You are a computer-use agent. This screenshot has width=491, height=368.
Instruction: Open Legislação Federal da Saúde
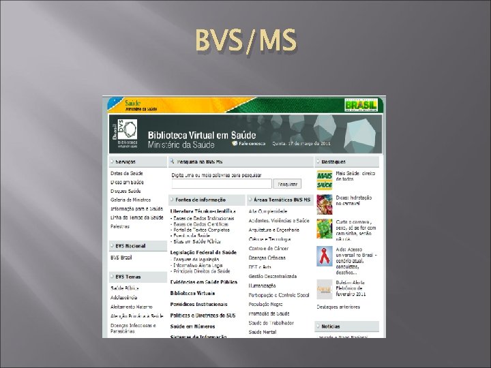203,252
